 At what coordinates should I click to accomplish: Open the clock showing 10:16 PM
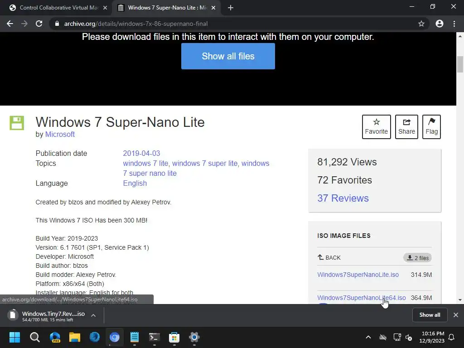(432, 337)
